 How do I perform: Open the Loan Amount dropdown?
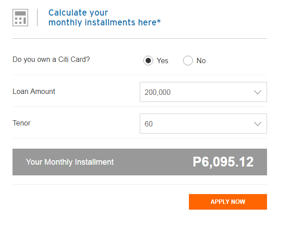(x=203, y=92)
